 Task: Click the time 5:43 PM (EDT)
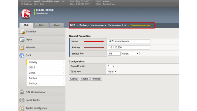[x=83, y=4]
